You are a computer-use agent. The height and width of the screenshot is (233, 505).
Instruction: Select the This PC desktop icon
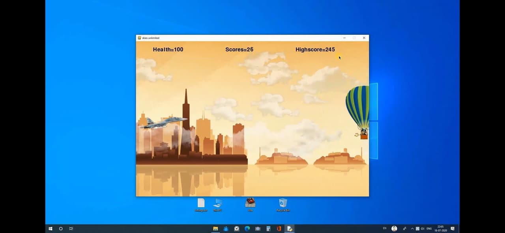[x=217, y=205]
